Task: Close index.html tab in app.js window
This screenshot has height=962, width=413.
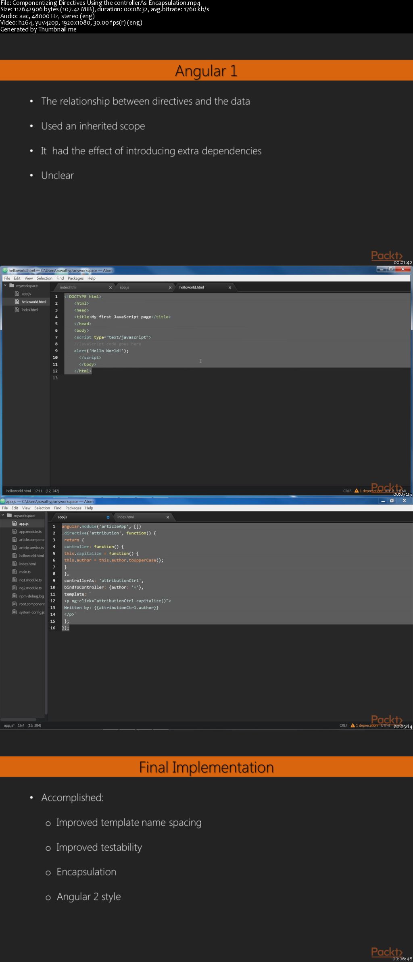Action: point(168,517)
